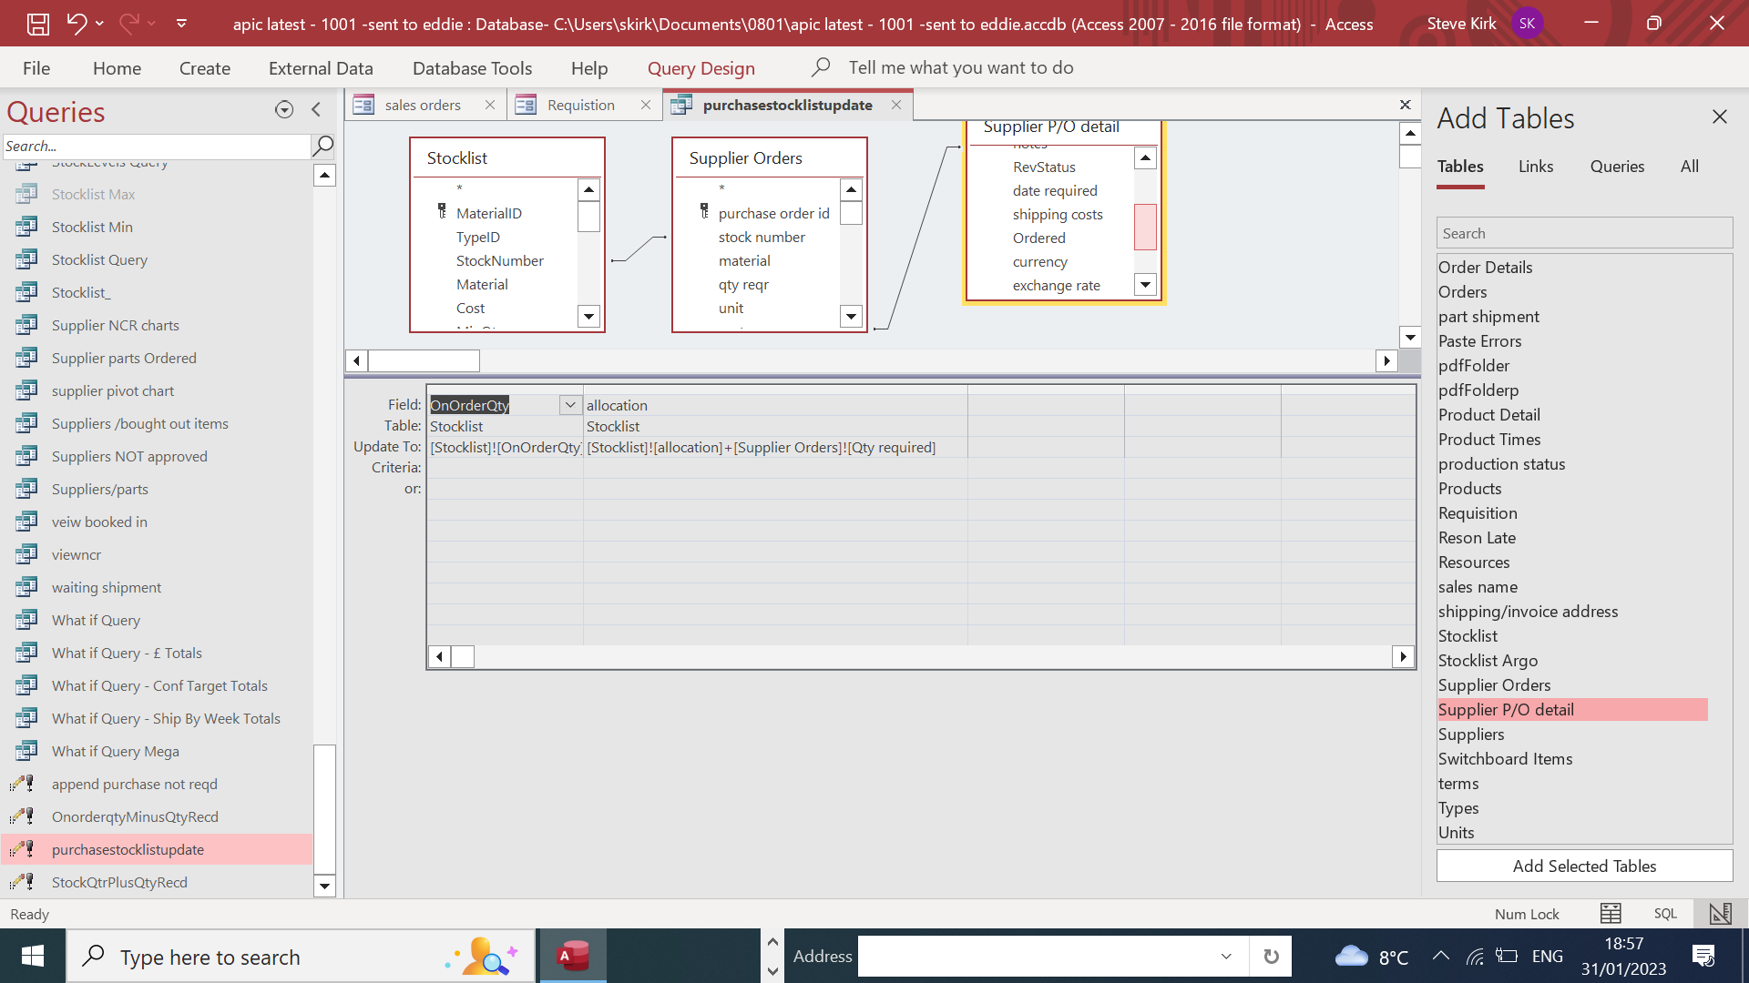The image size is (1749, 983).
Task: Click the Save icon in title bar
Action: click(x=37, y=24)
